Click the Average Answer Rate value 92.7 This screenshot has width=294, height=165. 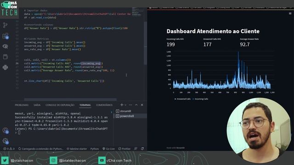coord(245,44)
